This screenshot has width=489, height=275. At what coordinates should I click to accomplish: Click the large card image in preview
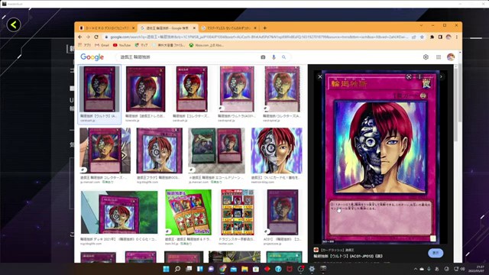(381, 157)
